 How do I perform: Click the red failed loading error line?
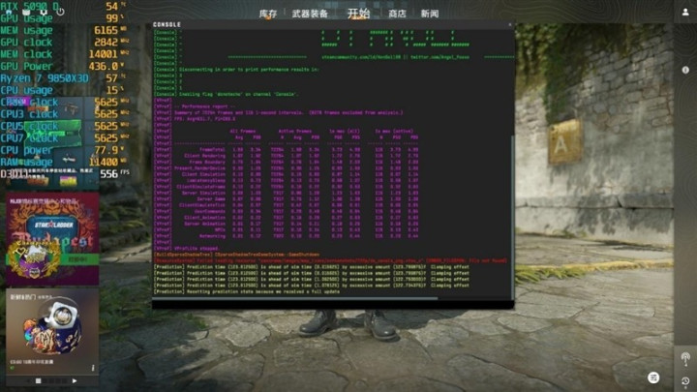330,261
